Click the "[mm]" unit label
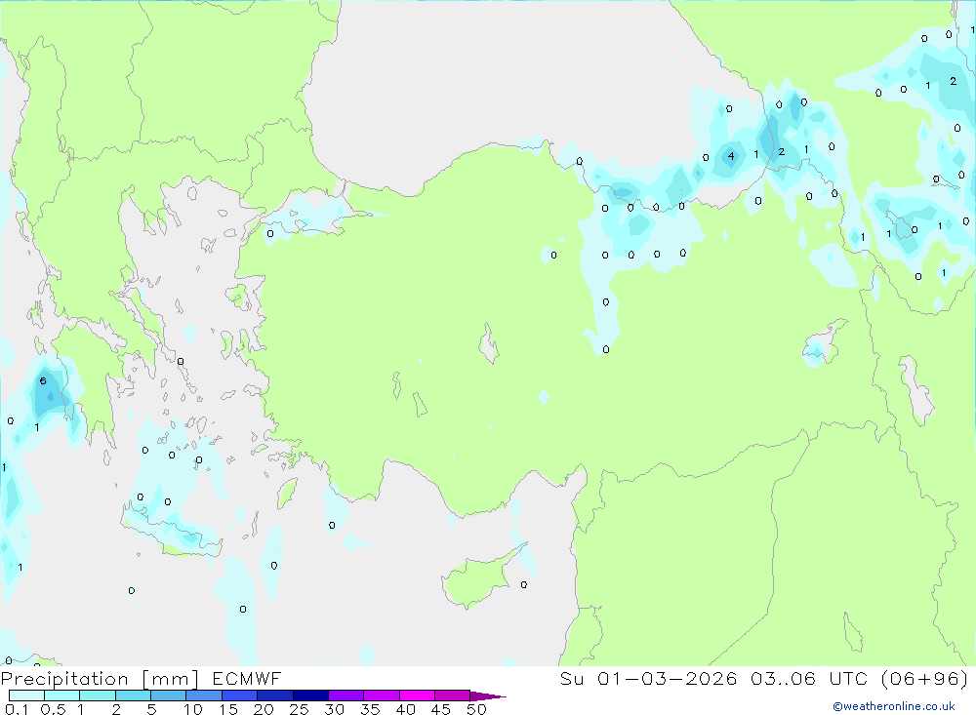 point(171,679)
